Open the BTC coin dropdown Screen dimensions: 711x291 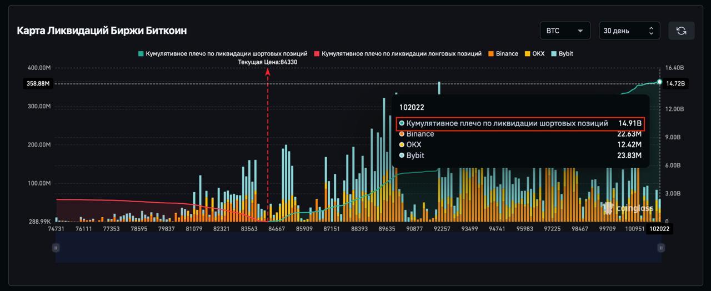pyautogui.click(x=565, y=31)
